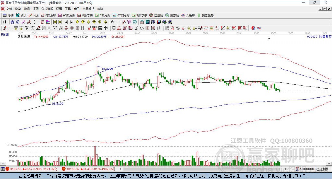Screen dimensions: 332x179
Task: Click the truck transfer icon in toolbar
Action: tap(170, 22)
